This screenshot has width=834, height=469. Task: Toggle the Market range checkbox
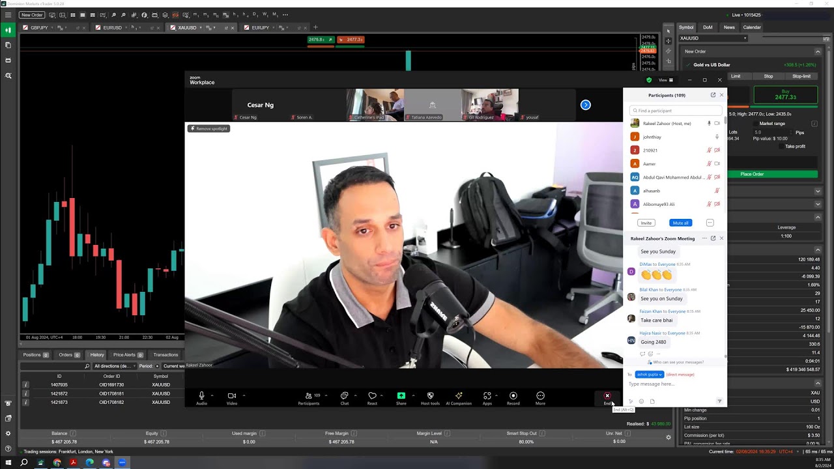[756, 124]
